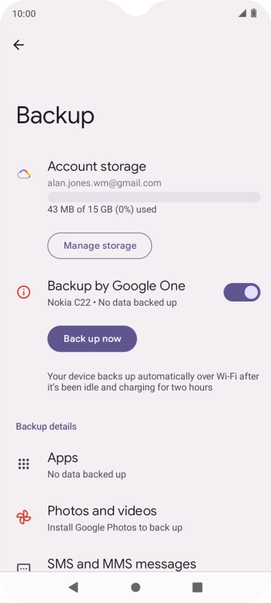This screenshot has height=603, width=271.
Task: Tap the Android home circle button
Action: 135,587
